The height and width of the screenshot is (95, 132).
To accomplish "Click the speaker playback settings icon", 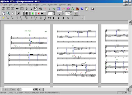I will 76,13.
